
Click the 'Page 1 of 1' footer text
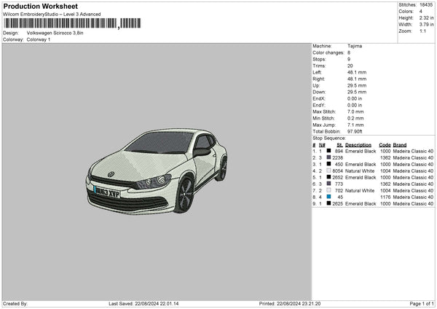click(422, 303)
